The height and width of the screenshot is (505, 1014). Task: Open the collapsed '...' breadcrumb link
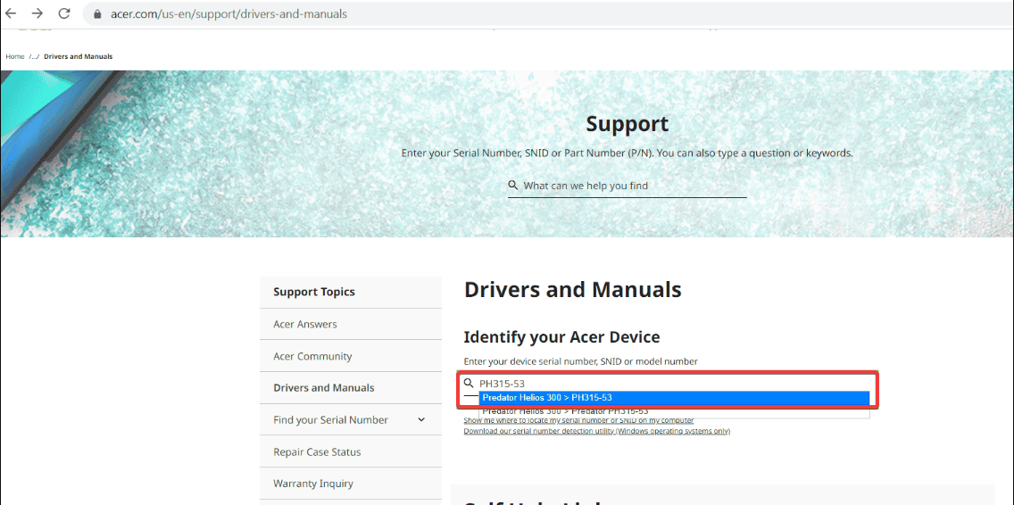coord(34,57)
